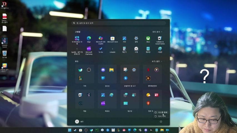Launch Microsoft 365 Copilot from pinned apps

coord(101,40)
